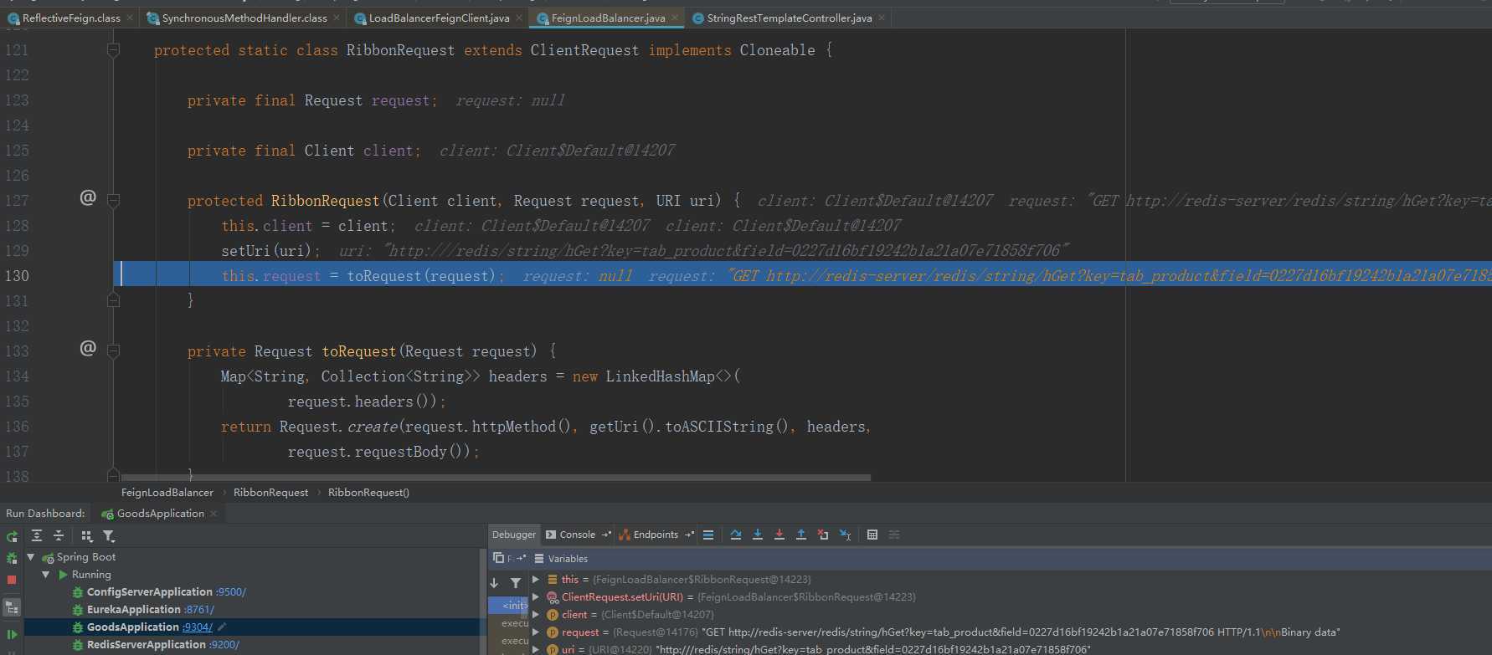Open ConfigServerApplication port :9500/ link
Screen dimensions: 1492x655
[231, 592]
